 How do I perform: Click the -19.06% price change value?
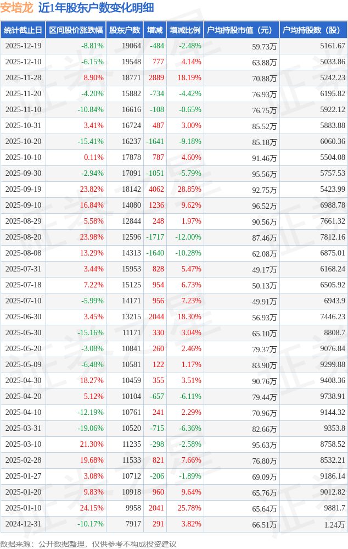point(91,429)
